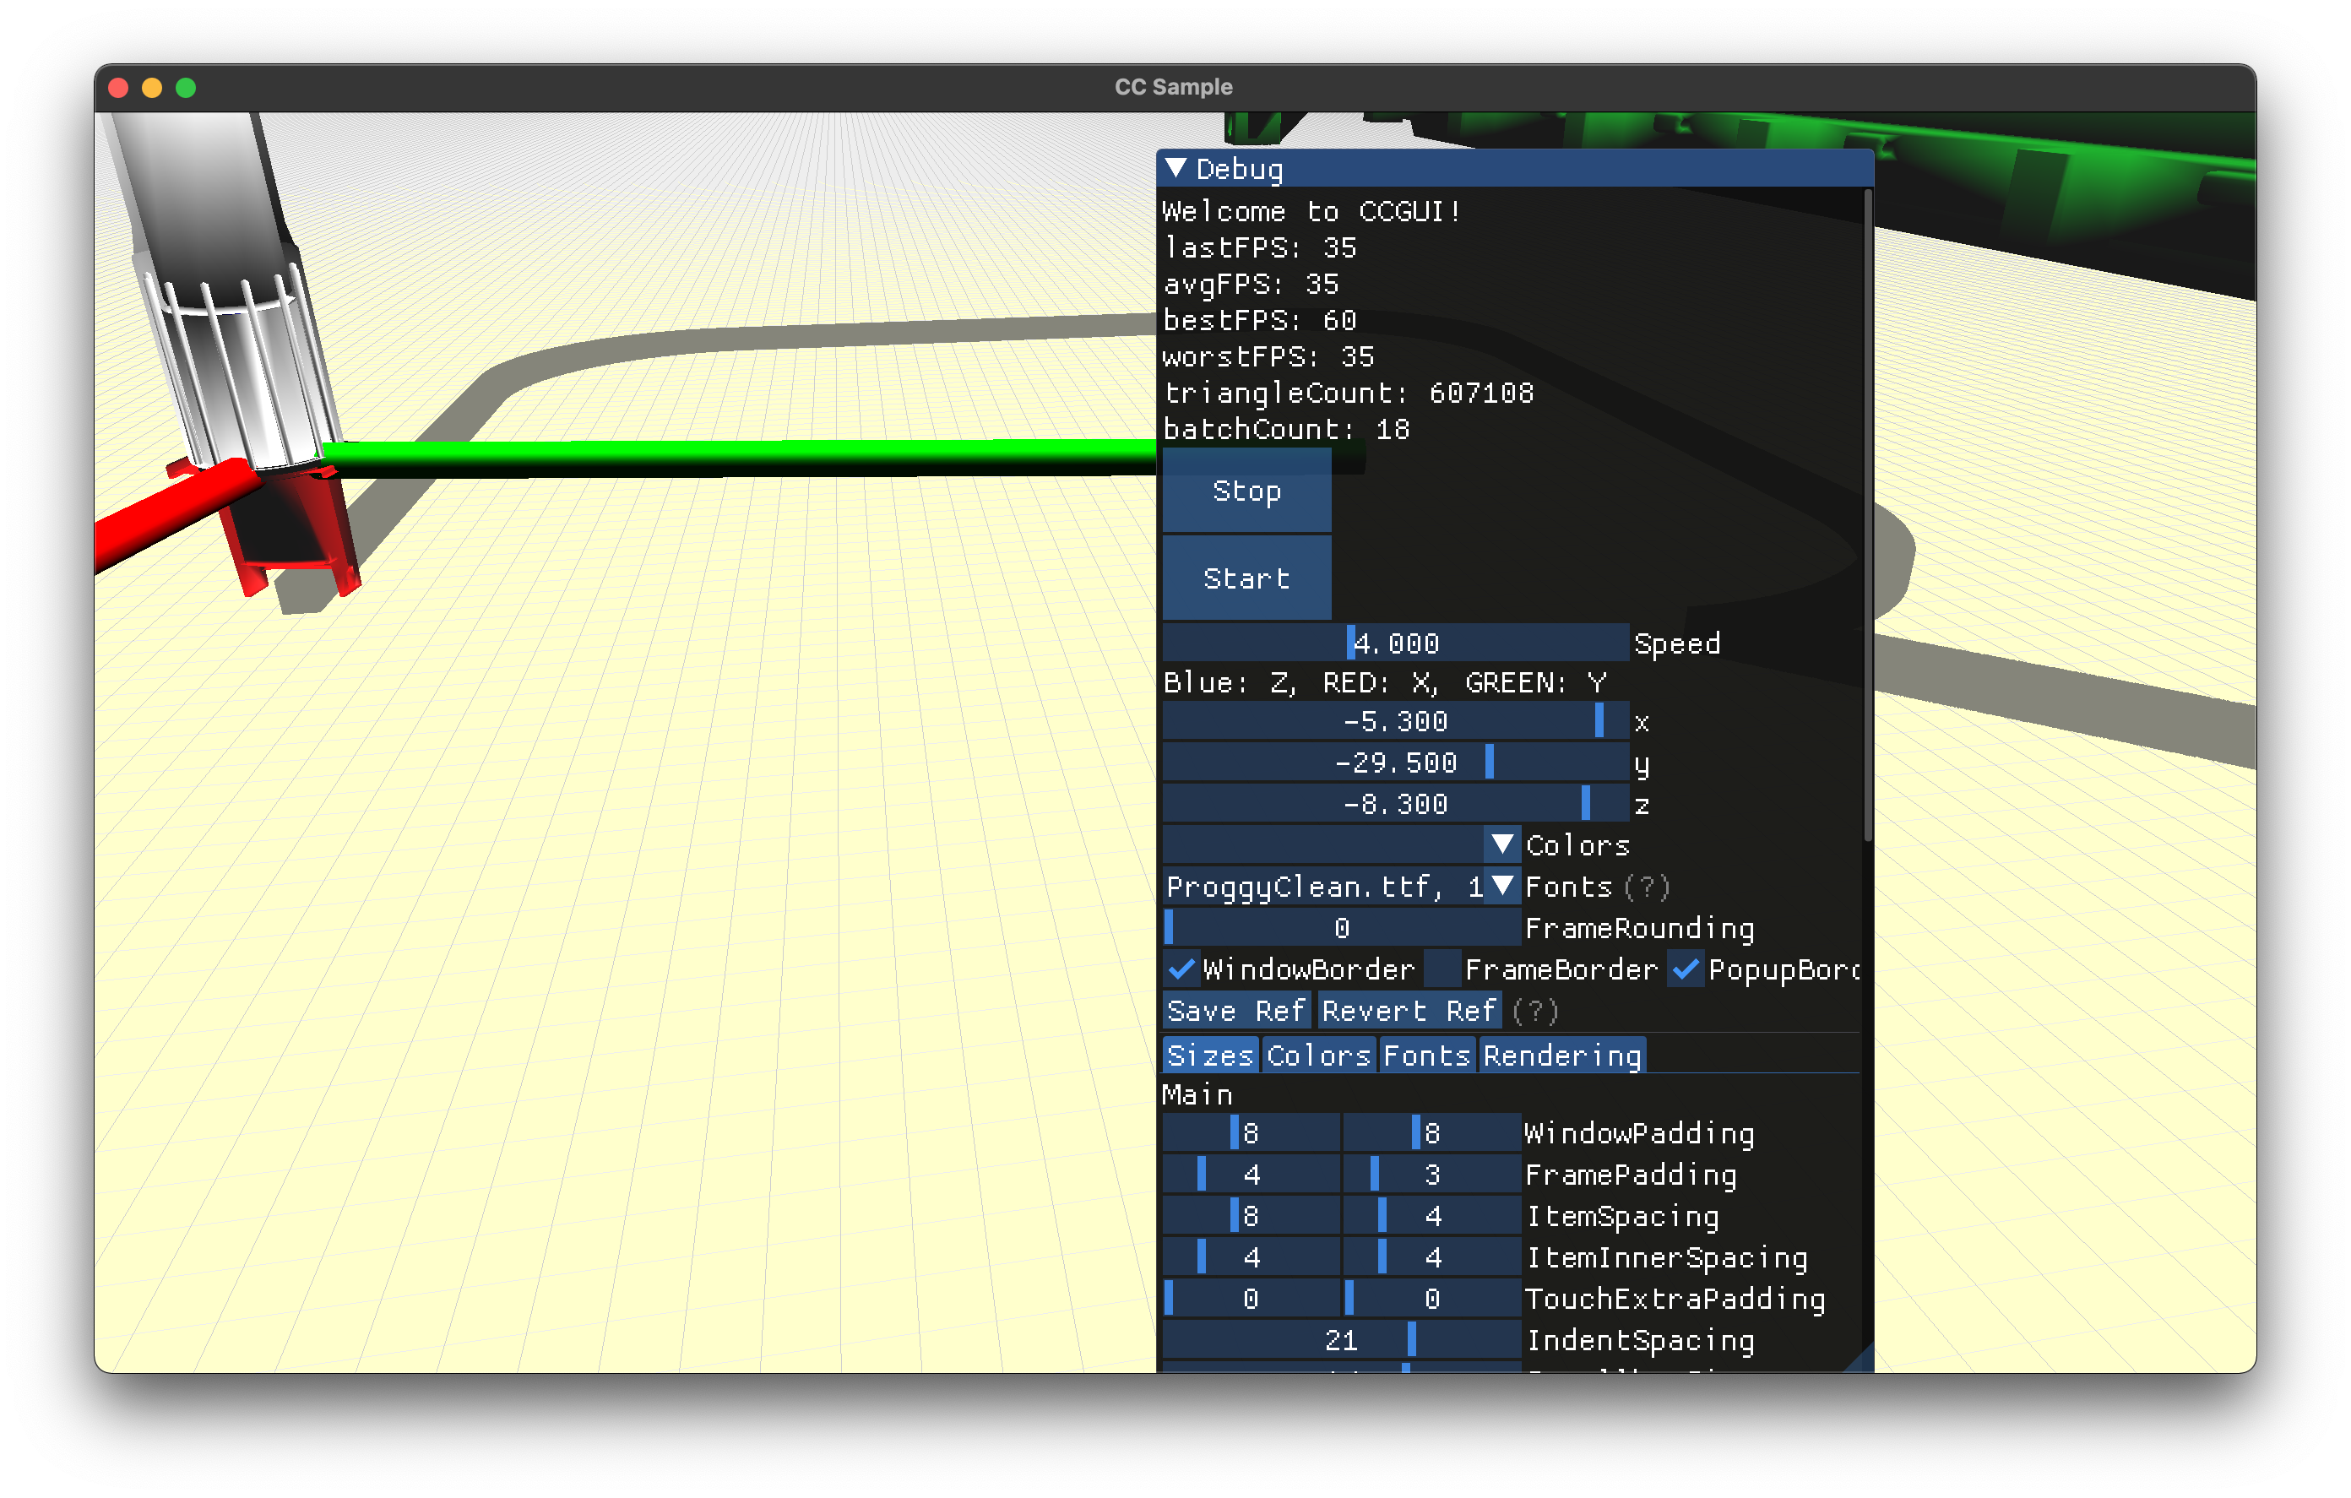Click the yellow minimize window button
Viewport: 2351px width, 1498px height.
(x=151, y=88)
